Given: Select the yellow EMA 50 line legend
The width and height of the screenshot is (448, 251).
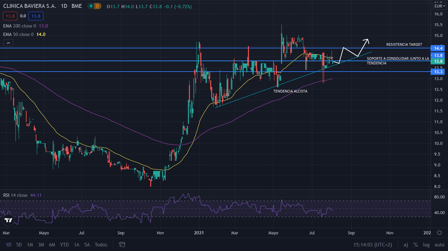Looking at the screenshot, I should (x=18, y=34).
